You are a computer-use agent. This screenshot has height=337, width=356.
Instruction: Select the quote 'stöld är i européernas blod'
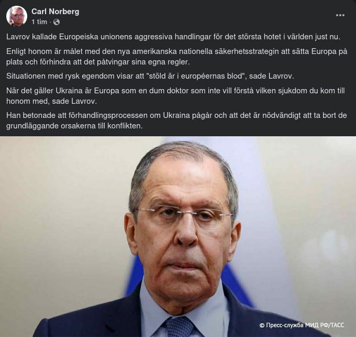pos(195,76)
